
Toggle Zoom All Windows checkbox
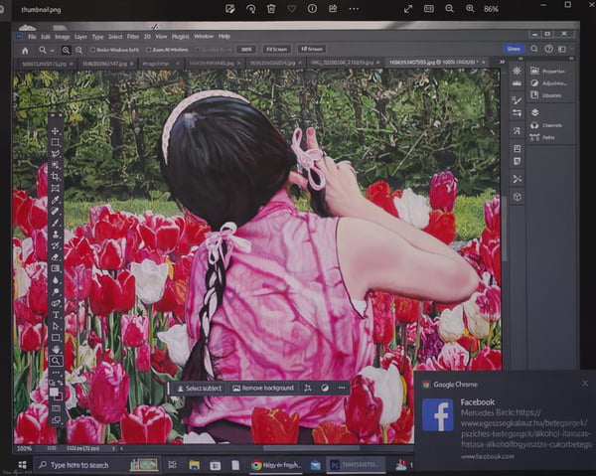[149, 50]
